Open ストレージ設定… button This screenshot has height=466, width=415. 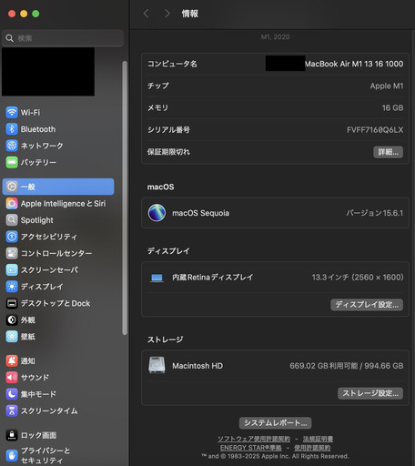(370, 393)
